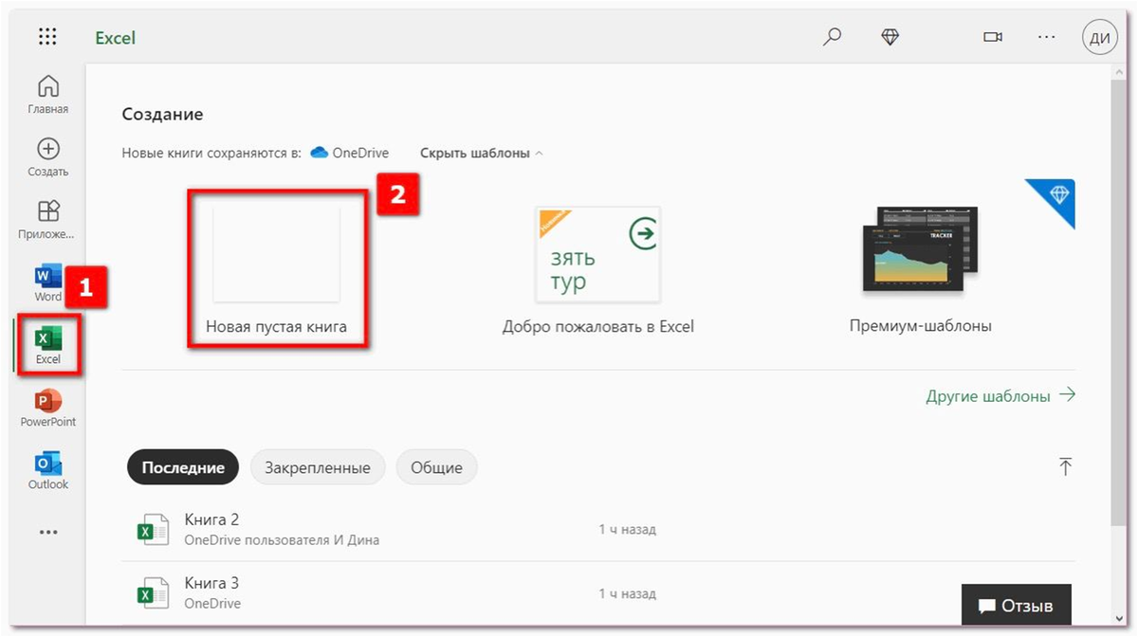Image resolution: width=1138 pixels, height=637 pixels.
Task: Create Новая пустая книга
Action: point(276,269)
